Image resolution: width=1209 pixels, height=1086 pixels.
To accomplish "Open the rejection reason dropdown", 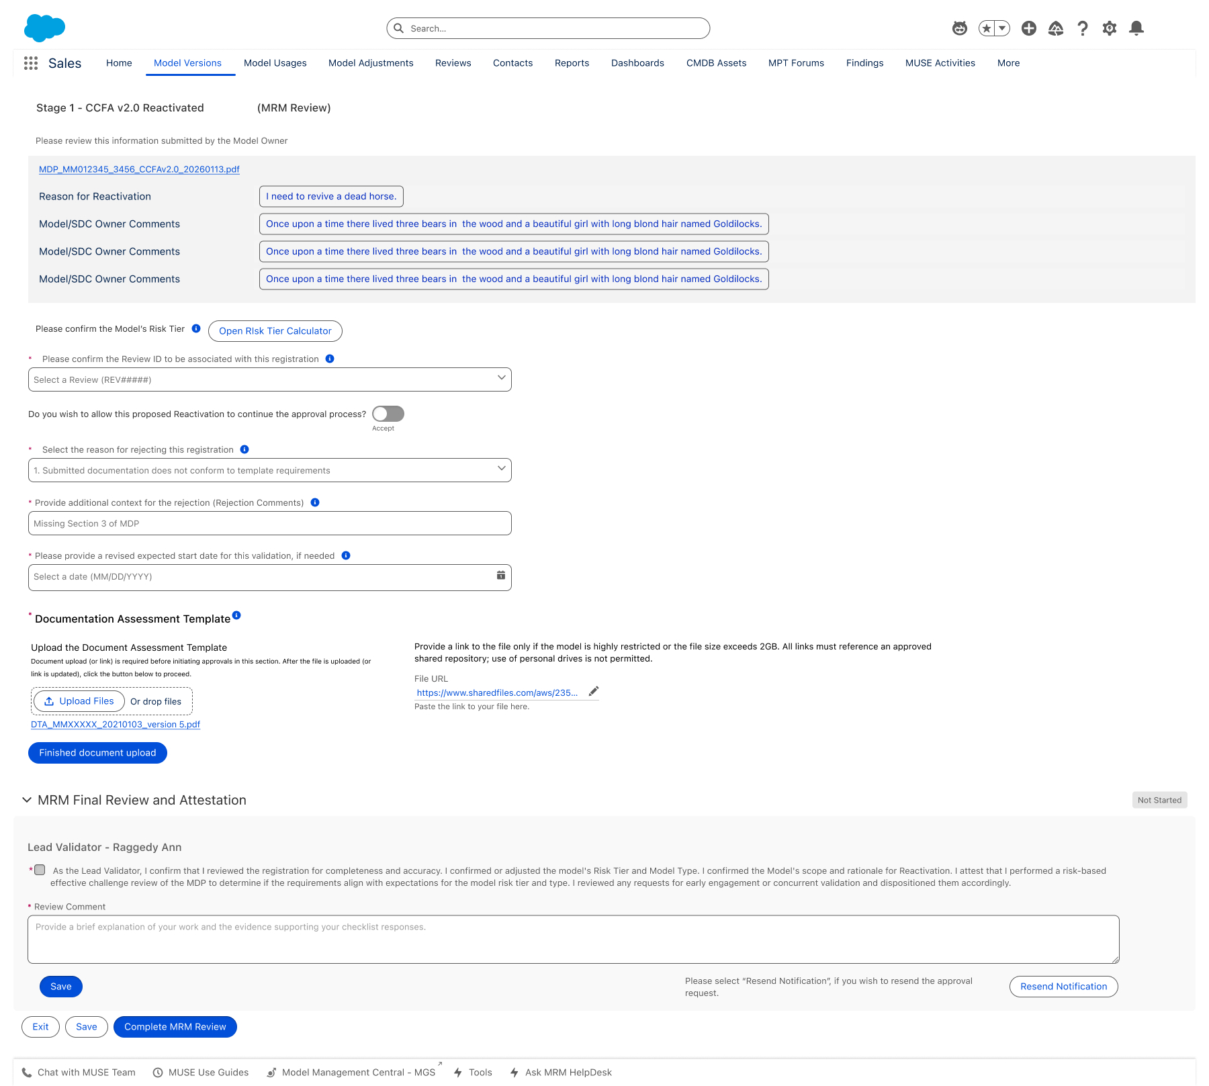I will pyautogui.click(x=270, y=470).
